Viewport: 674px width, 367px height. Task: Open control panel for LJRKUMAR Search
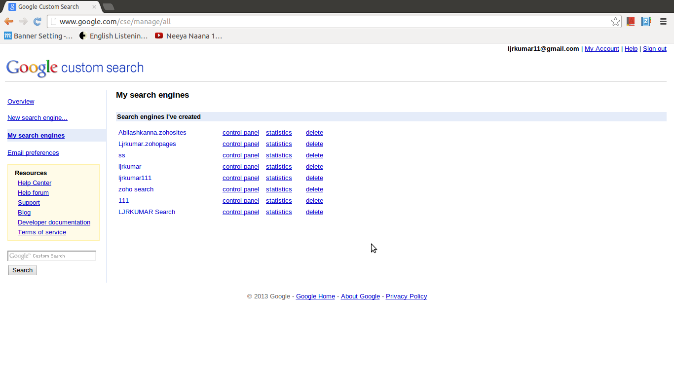(241, 212)
